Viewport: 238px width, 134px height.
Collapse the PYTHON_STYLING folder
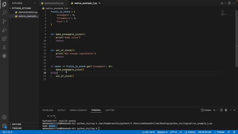[x=21, y=8]
